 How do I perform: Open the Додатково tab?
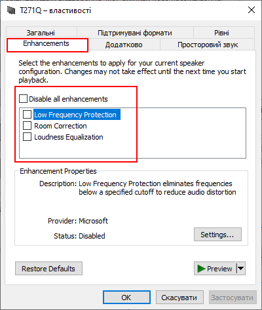[x=124, y=45]
